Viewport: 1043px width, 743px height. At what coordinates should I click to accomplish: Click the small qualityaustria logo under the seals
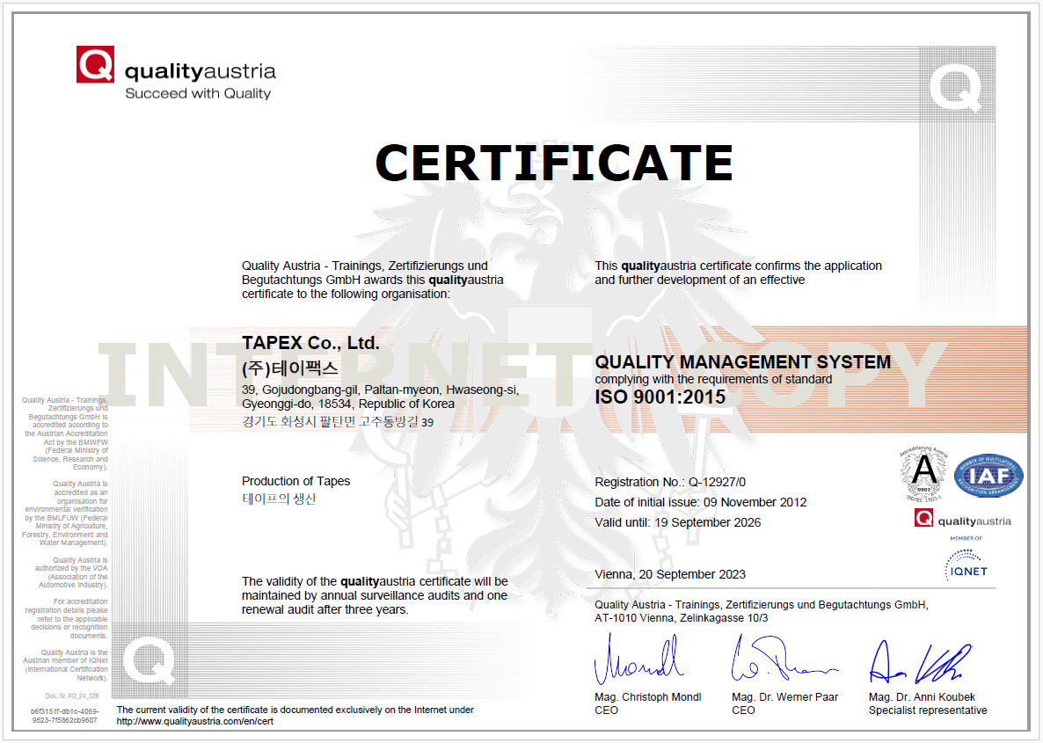coord(962,519)
